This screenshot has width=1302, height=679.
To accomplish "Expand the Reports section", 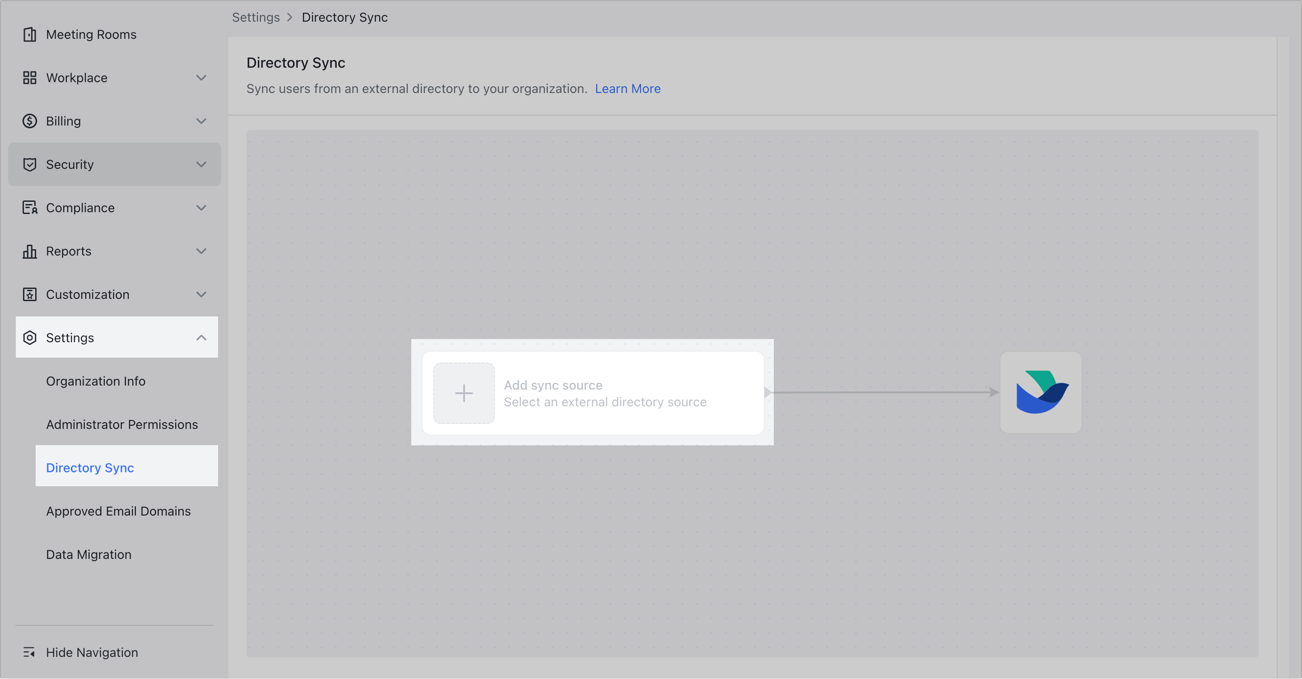I will pyautogui.click(x=201, y=251).
